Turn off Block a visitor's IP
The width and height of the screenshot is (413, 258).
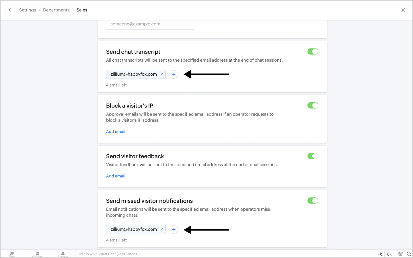click(x=313, y=105)
